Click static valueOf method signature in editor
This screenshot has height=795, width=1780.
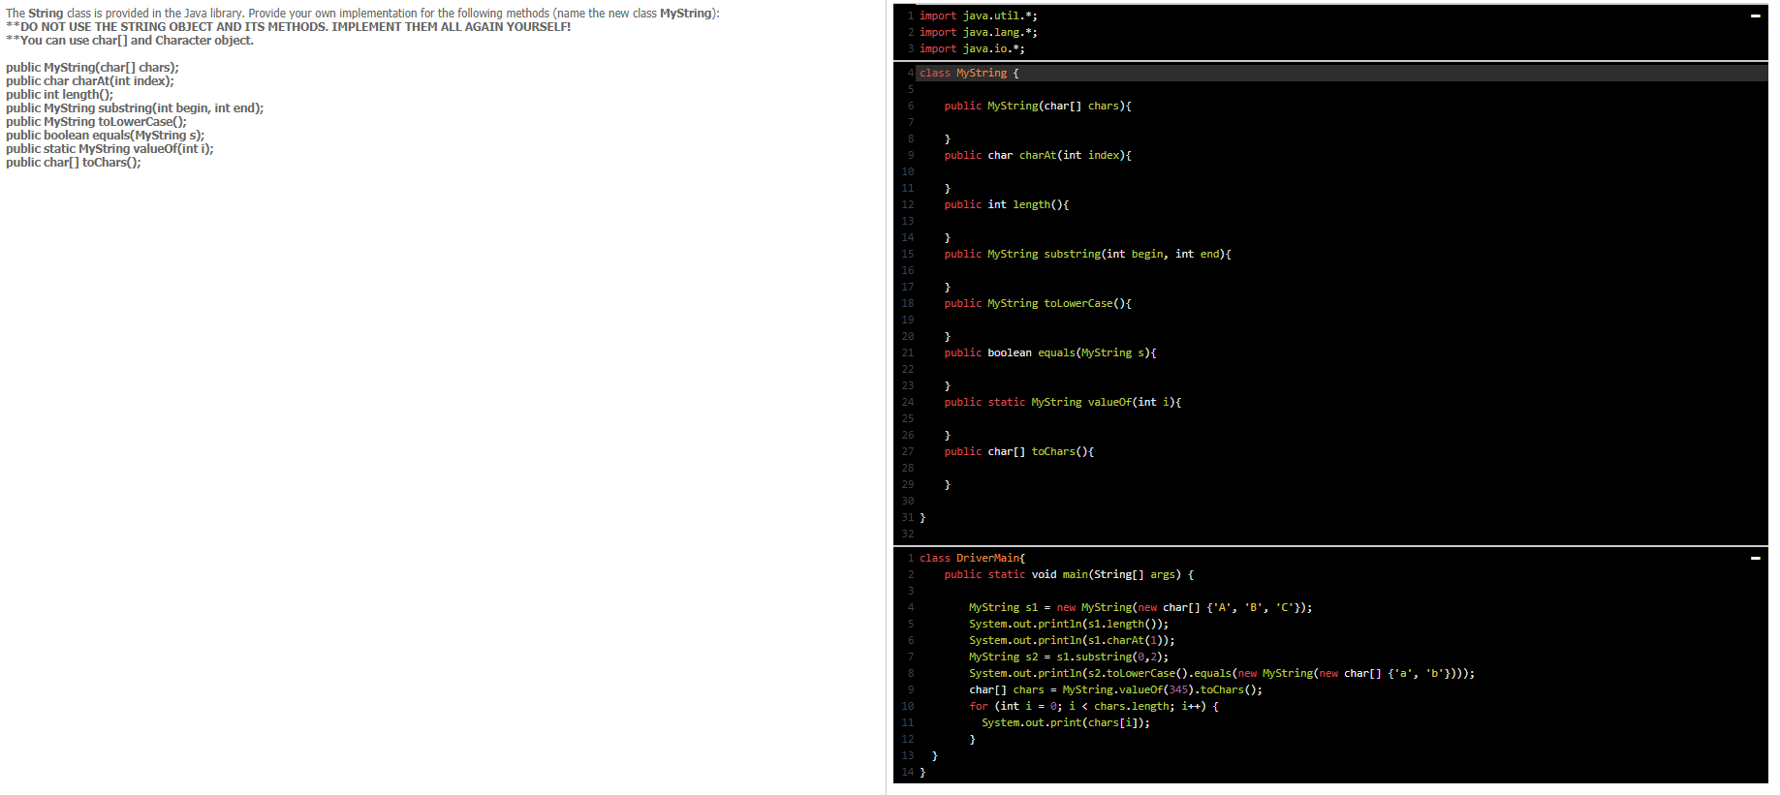(x=1063, y=402)
